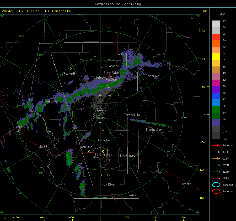Image resolution: width=236 pixels, height=221 pixels.
Task: Click the Strathmore city label
Action: pyautogui.click(x=127, y=156)
